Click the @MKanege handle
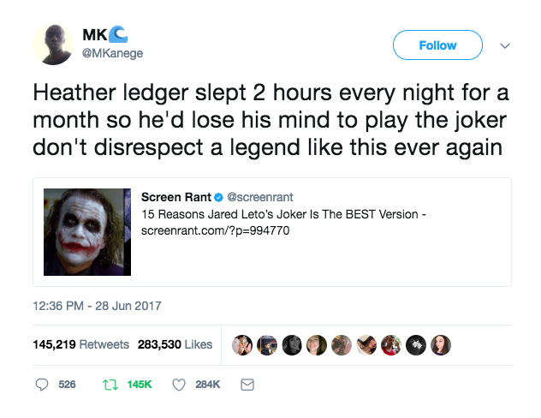Viewport: 541px width, 418px height. pos(113,53)
